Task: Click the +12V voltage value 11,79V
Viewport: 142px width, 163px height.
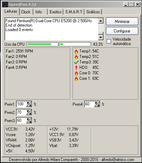Action: 73,129
